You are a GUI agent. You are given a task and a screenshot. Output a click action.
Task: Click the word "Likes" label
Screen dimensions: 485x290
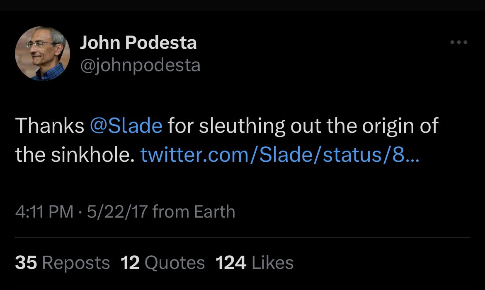[272, 263]
